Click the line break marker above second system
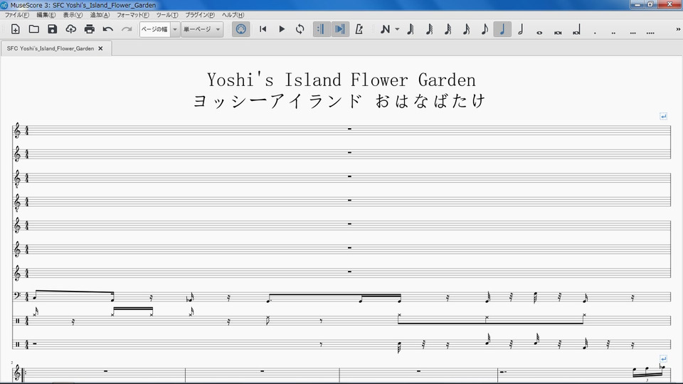This screenshot has height=384, width=683. (x=663, y=358)
